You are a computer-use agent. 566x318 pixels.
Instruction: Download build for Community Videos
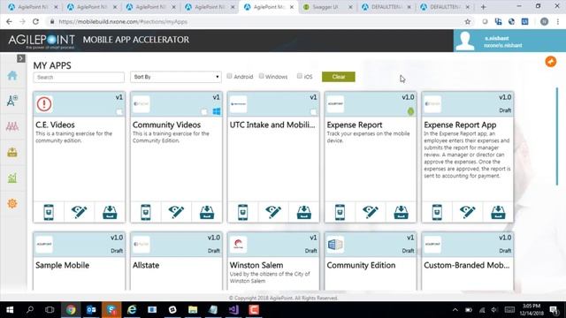(x=207, y=212)
